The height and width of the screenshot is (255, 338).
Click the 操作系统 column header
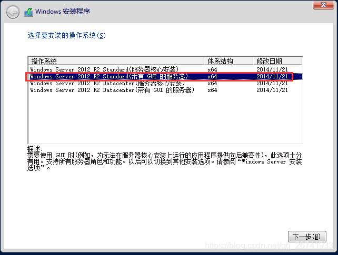[116, 61]
